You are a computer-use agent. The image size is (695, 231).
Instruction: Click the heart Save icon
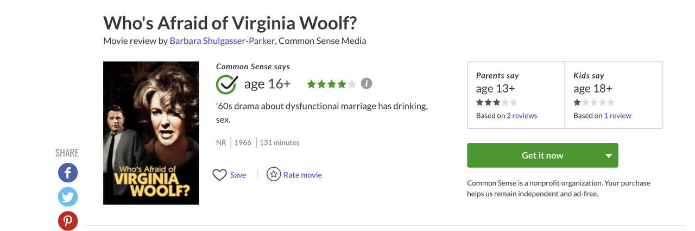click(219, 175)
